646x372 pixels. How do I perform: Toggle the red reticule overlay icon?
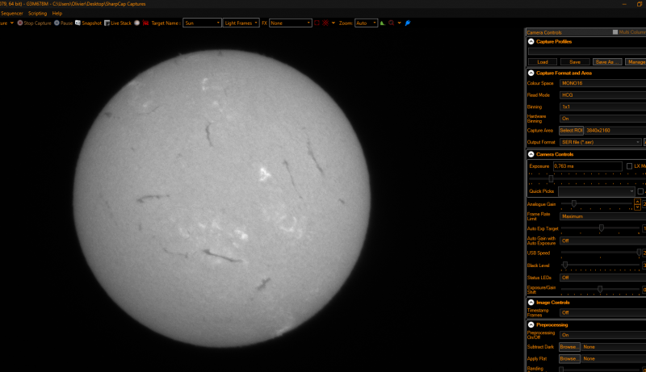click(325, 23)
